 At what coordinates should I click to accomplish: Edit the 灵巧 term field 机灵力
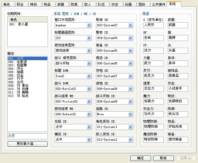tap(153, 76)
